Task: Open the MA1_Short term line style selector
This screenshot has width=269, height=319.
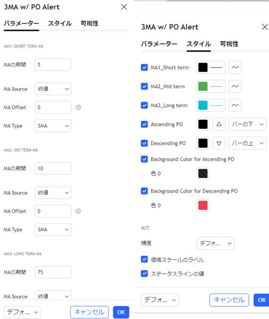Action: point(216,68)
